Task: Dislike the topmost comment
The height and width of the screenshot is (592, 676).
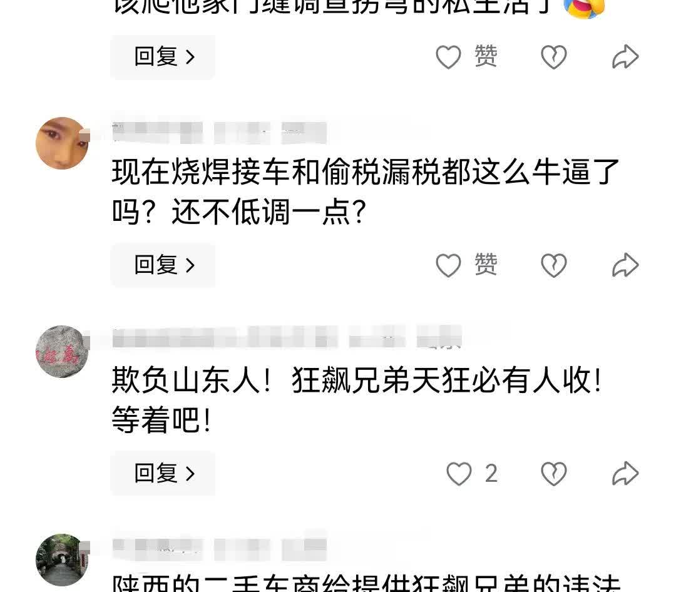Action: point(553,57)
